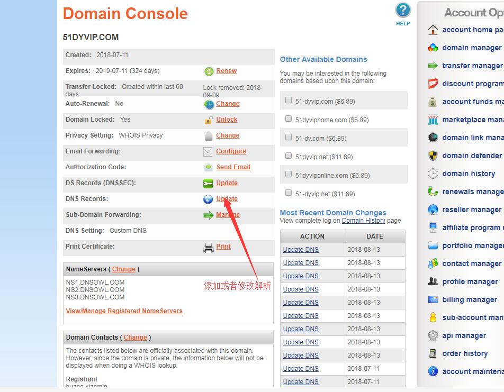
Task: Click the padlock icon beside Unlock
Action: pyautogui.click(x=209, y=120)
